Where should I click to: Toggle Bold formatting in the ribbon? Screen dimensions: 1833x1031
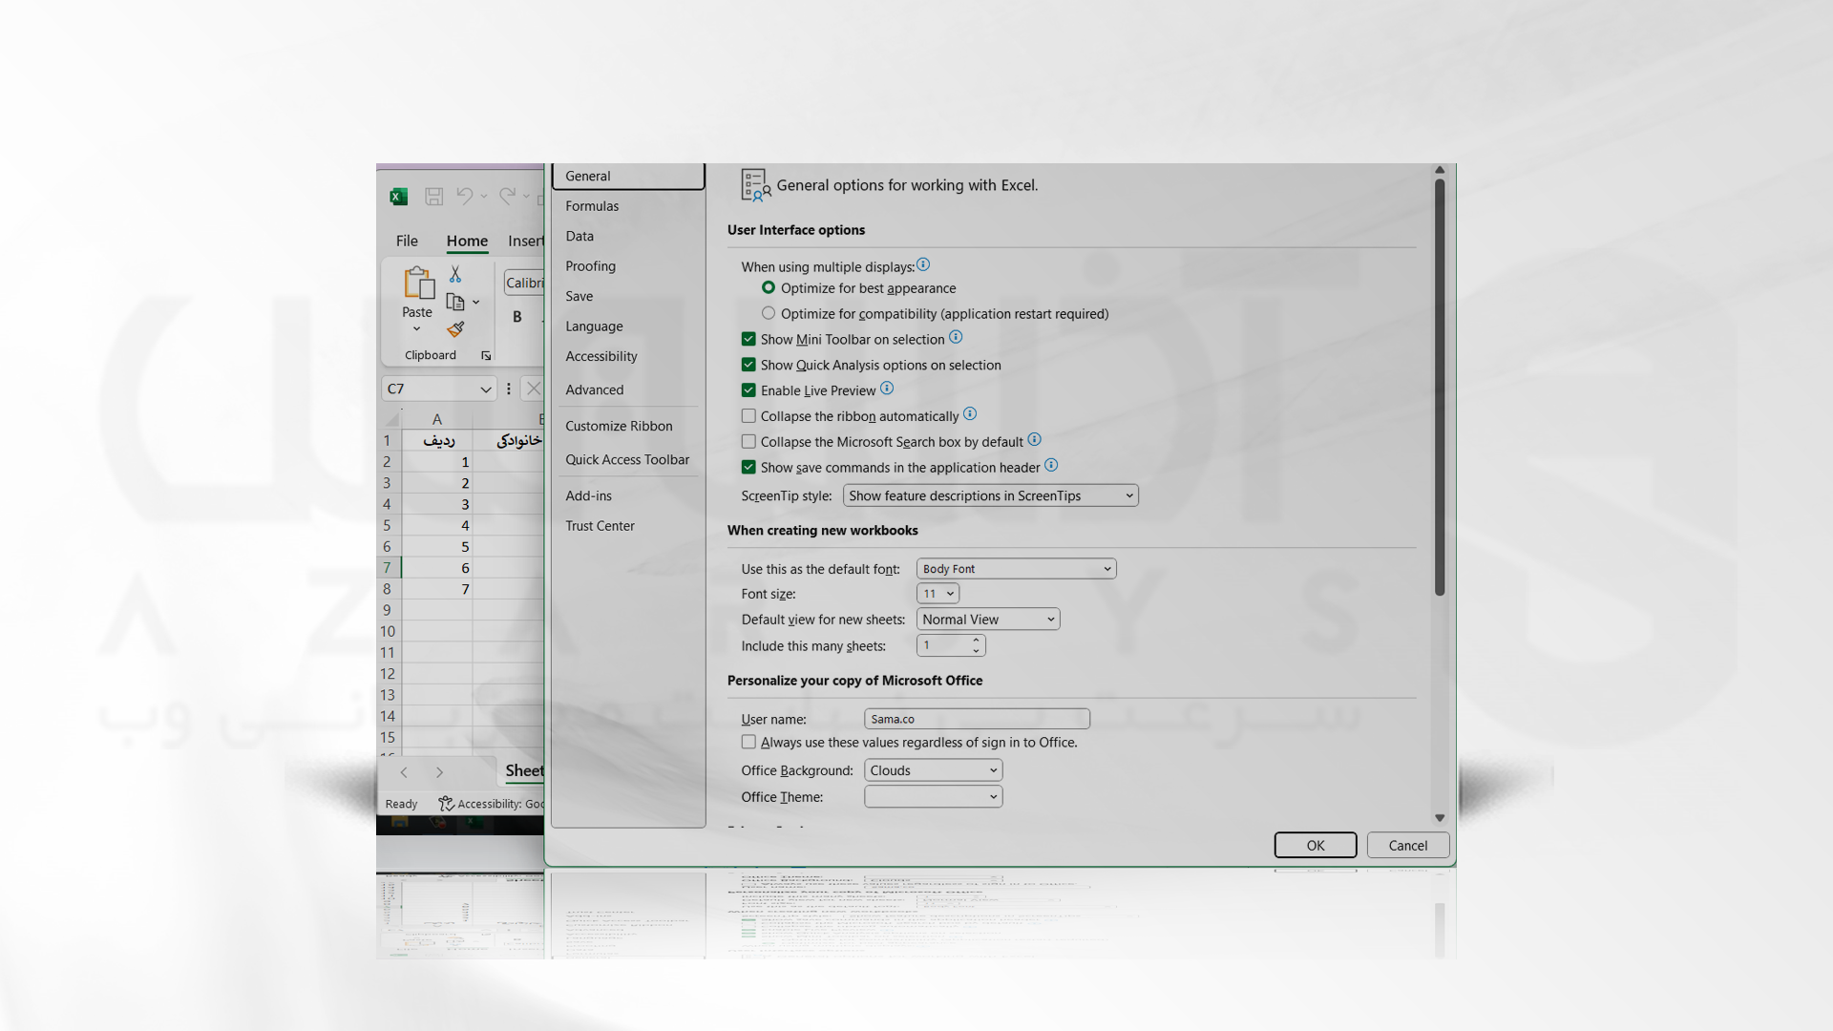(517, 317)
